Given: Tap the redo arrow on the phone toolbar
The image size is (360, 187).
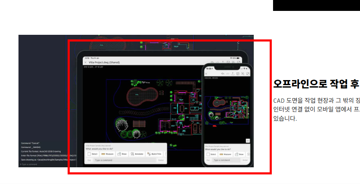Looking at the screenshot, I should [228, 74].
